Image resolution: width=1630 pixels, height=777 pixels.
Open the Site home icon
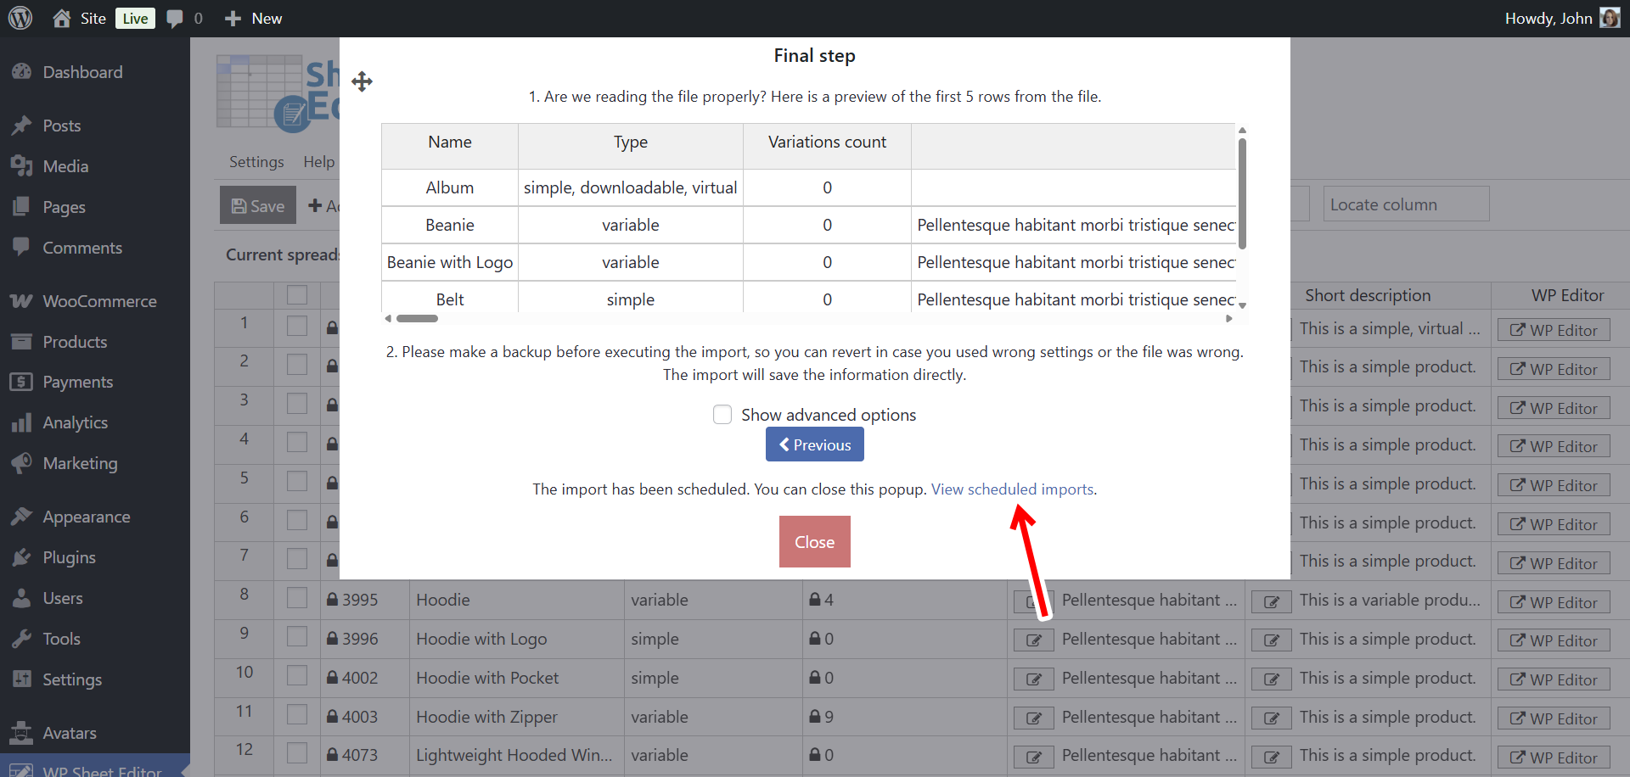[x=62, y=18]
